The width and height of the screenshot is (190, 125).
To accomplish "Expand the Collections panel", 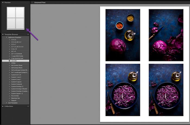I will pyautogui.click(x=3, y=106).
